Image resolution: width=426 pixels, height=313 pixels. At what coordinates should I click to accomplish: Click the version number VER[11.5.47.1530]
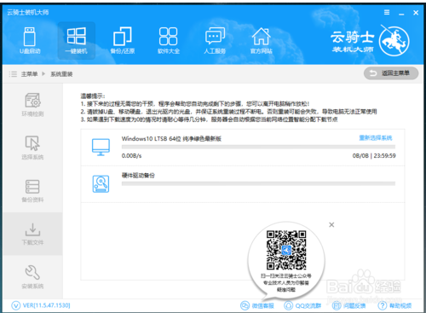pyautogui.click(x=46, y=305)
